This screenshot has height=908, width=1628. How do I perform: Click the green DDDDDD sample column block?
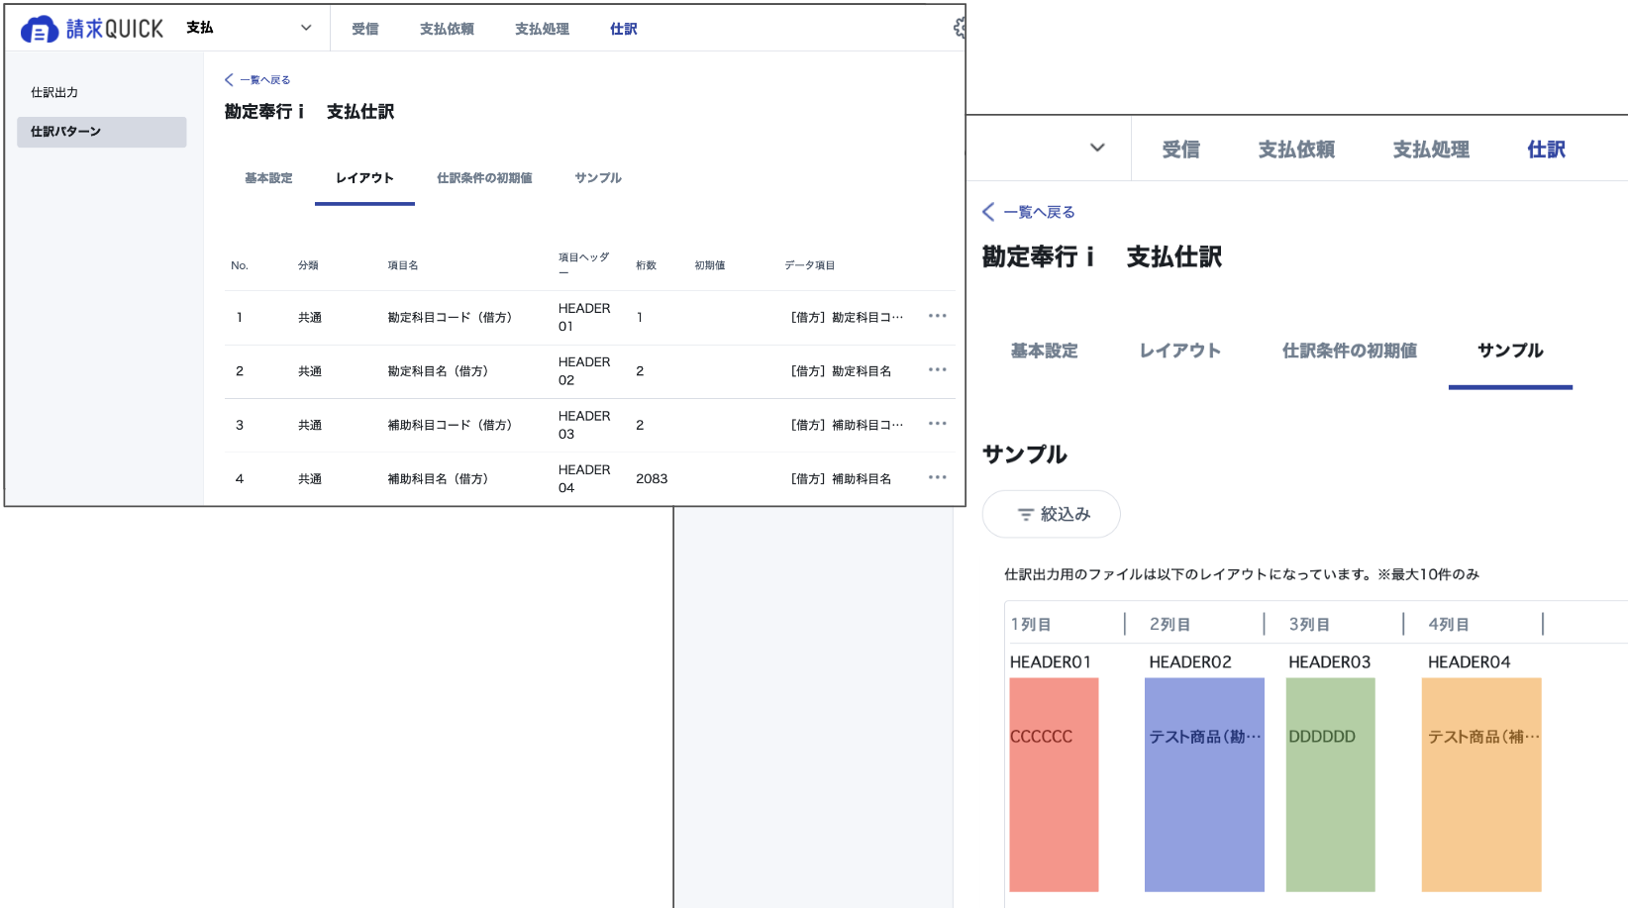[1330, 784]
